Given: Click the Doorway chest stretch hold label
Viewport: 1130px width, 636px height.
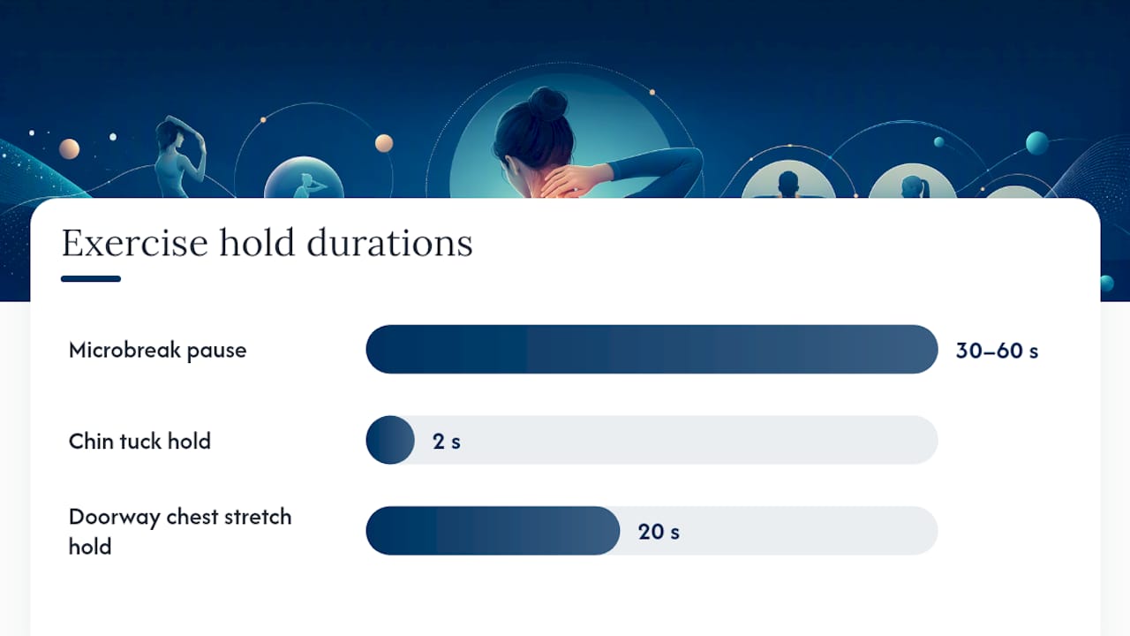Looking at the screenshot, I should pos(180,532).
